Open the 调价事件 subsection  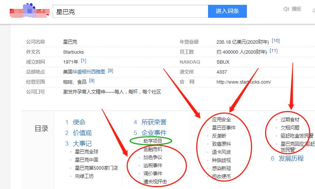pyautogui.click(x=153, y=173)
